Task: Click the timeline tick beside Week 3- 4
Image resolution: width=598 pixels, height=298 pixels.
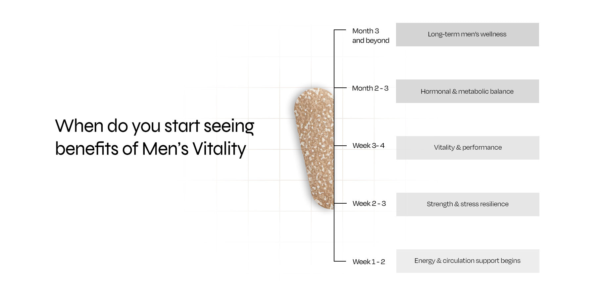Action: 340,146
